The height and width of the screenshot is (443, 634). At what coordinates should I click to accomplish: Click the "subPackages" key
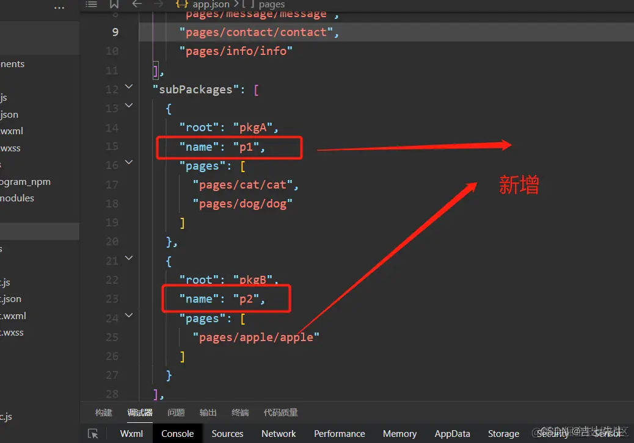pos(195,89)
